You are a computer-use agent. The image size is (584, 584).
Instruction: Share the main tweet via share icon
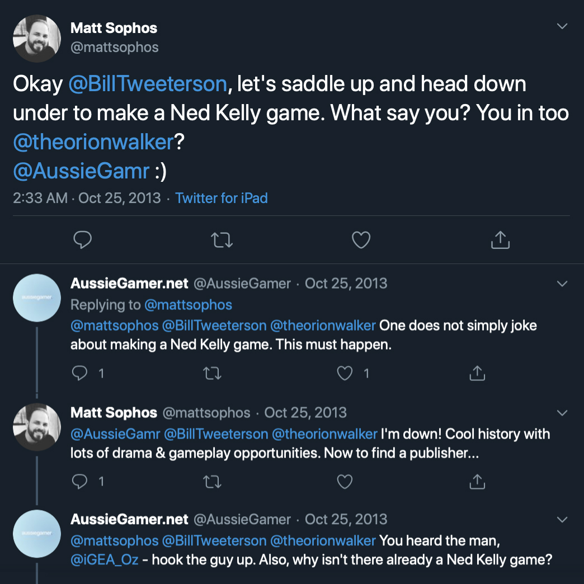[x=500, y=240]
